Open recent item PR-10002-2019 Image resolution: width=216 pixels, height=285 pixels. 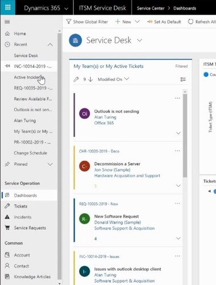click(32, 142)
